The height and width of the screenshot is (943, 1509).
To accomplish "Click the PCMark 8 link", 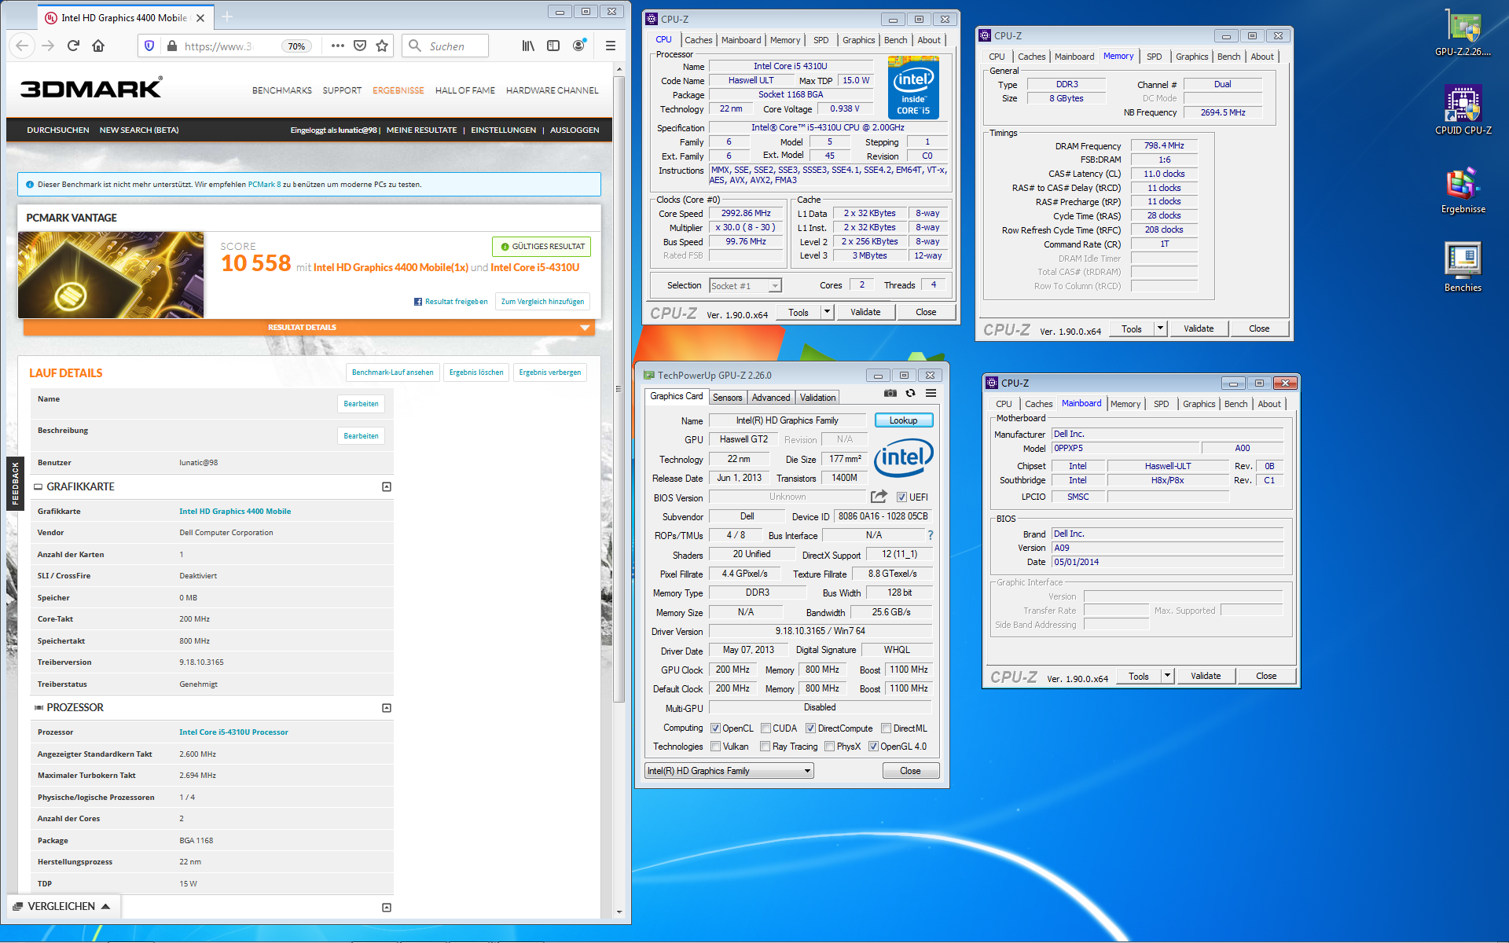I will coord(264,185).
